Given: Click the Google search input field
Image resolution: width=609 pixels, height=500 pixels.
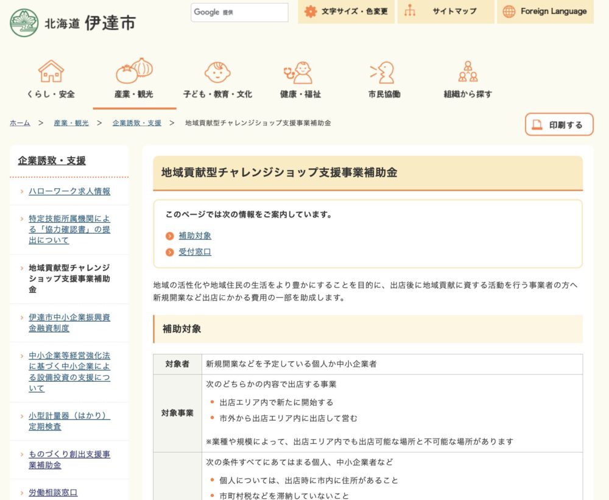Looking at the screenshot, I should pyautogui.click(x=239, y=12).
